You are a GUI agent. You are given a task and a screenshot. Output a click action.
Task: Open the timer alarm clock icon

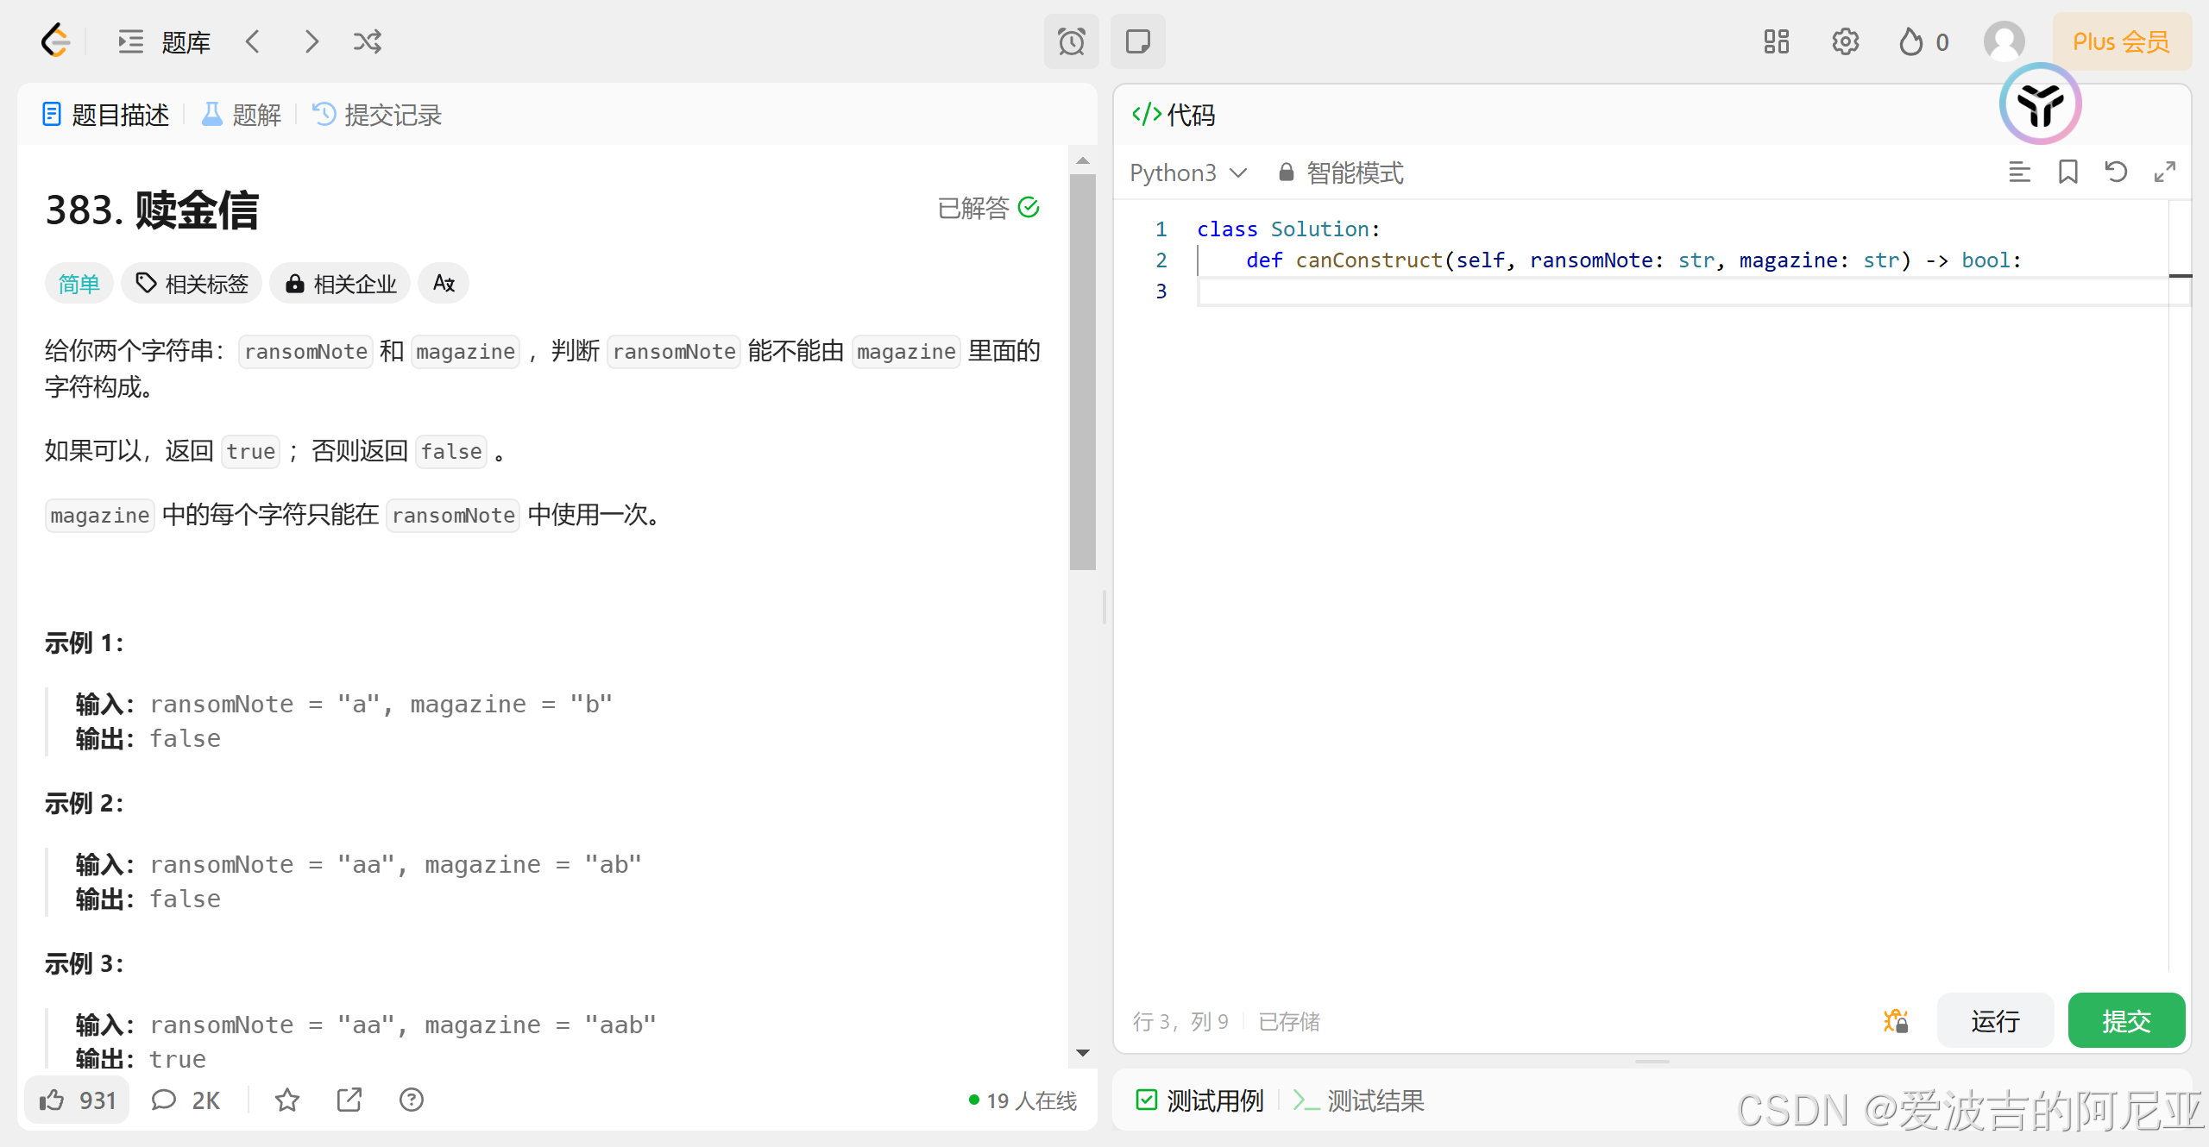tap(1071, 41)
